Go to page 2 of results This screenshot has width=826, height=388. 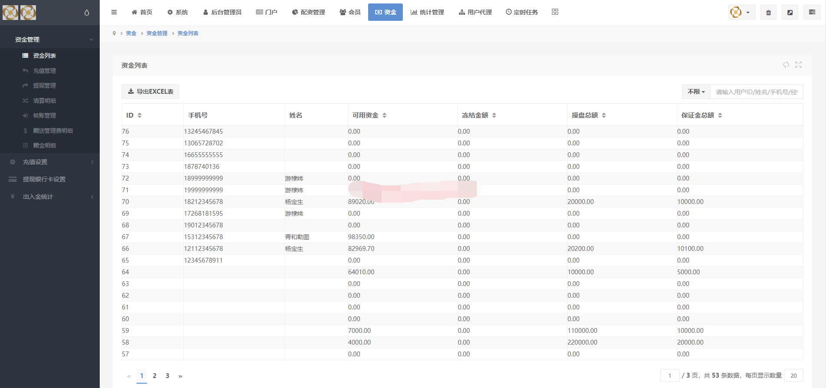pos(154,376)
